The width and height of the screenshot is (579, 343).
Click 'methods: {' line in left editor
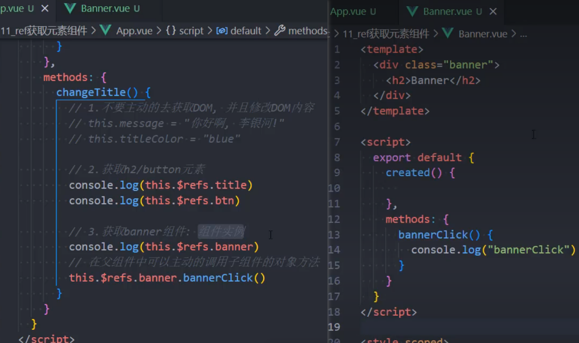coord(75,77)
